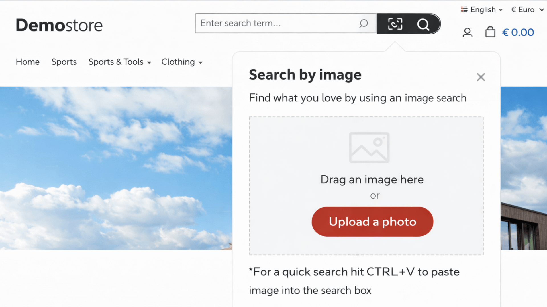547x307 pixels.
Task: Close the Search by image panel
Action: click(481, 77)
